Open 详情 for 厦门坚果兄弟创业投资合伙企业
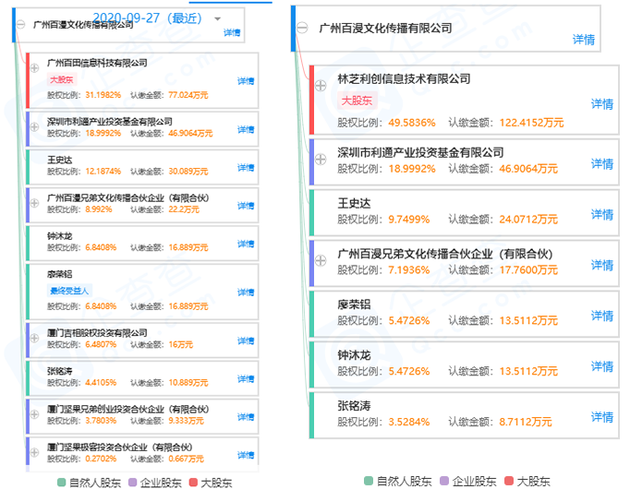Viewport: 630px width, 489px height. tap(246, 417)
